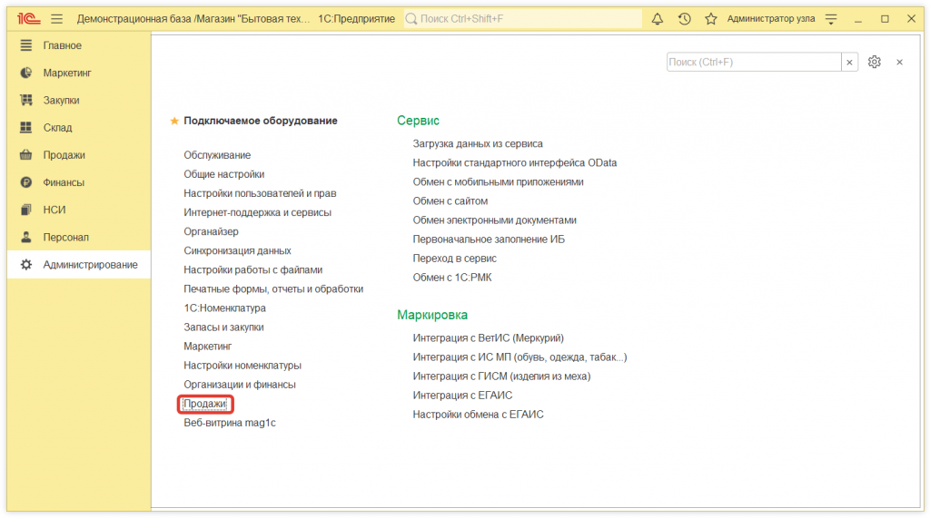
Task: Clear the search field with X button
Action: tap(850, 62)
